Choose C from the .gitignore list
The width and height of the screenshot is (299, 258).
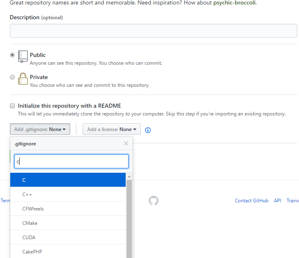tap(68, 180)
